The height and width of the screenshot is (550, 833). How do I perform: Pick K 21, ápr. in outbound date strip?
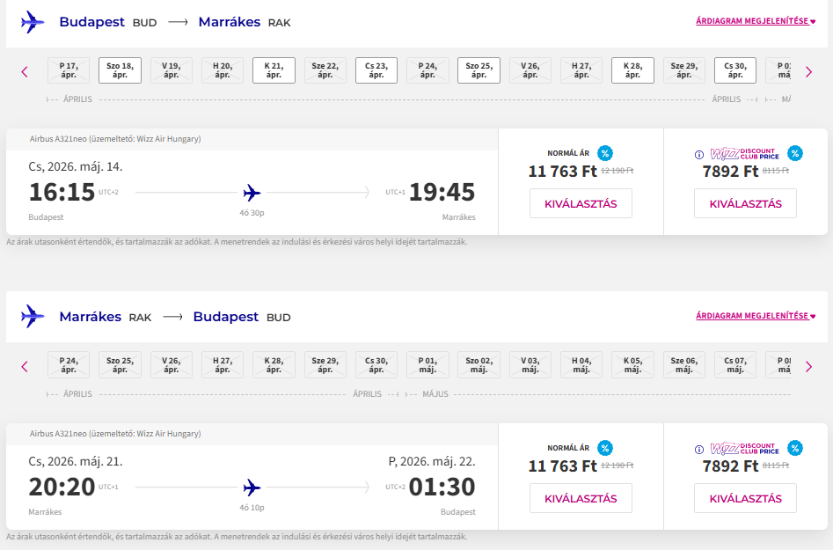point(274,70)
